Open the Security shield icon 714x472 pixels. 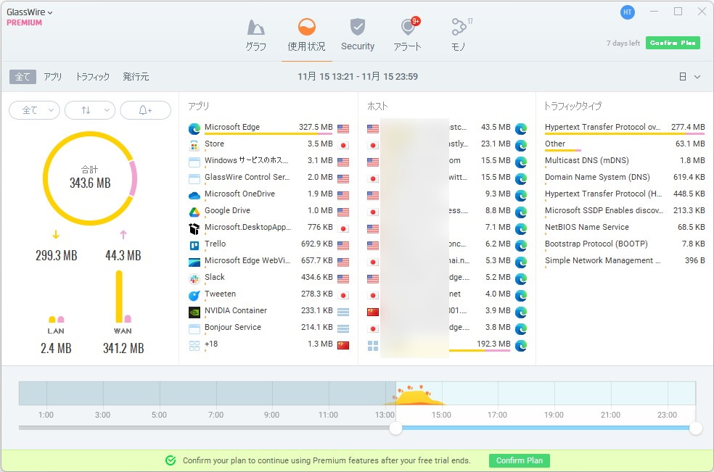358,27
